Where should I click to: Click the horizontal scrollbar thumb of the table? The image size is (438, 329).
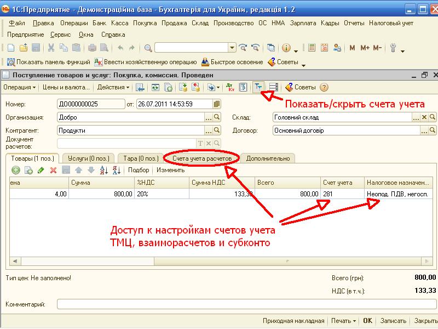pyautogui.click(x=288, y=261)
